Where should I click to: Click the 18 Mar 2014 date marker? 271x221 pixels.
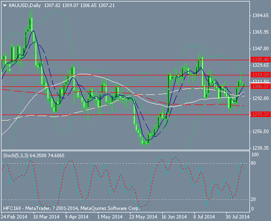pyautogui.click(x=46, y=216)
